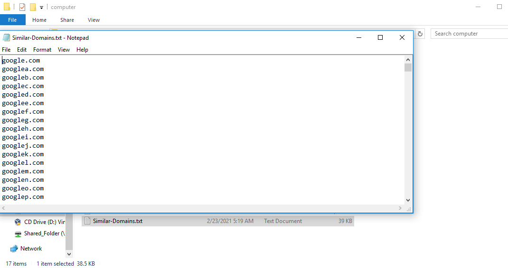The height and width of the screenshot is (268, 508).
Task: Close the Notepad window
Action: coord(402,37)
